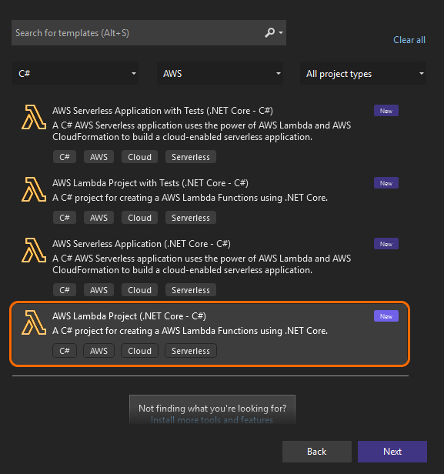Click Cloud tag under AWS Lambda Project with Tests
Screen dimensions: 444x474
tap(139, 218)
